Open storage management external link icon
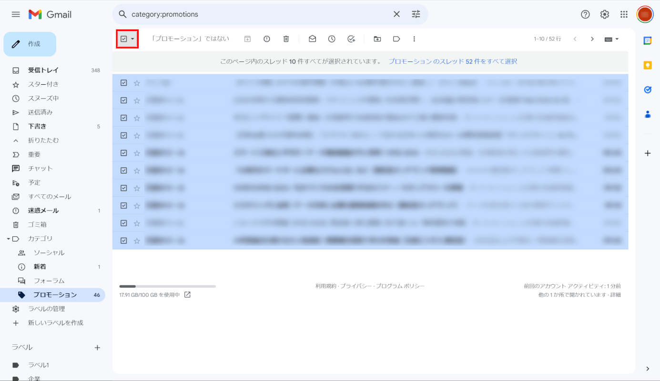The width and height of the screenshot is (660, 381). tap(187, 295)
